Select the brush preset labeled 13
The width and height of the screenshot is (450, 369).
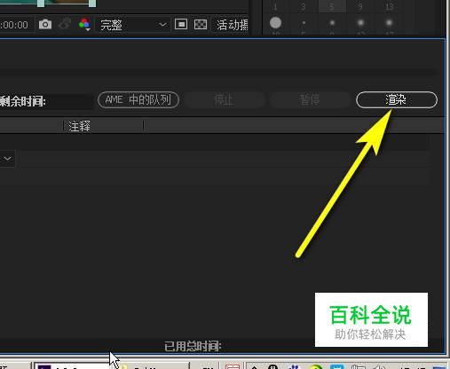pyautogui.click(x=389, y=6)
